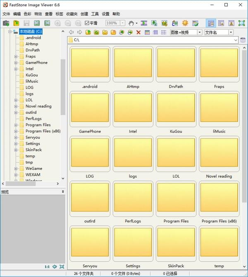248x277 pixels.
Task: Click the 1:1 actual size preview icon
Action: [47, 267]
